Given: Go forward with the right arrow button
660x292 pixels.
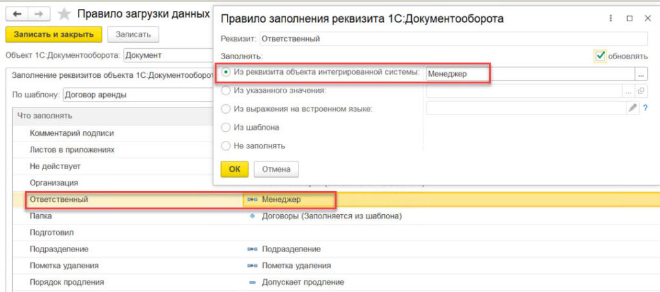Looking at the screenshot, I should [39, 14].
